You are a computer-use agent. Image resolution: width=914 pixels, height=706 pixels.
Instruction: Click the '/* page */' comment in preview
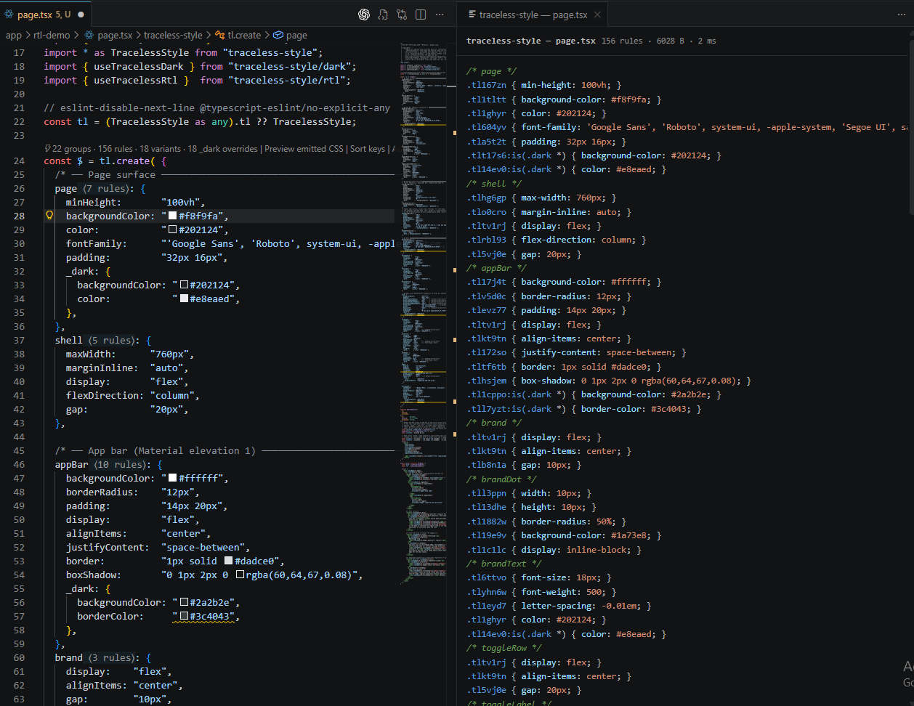coord(491,71)
